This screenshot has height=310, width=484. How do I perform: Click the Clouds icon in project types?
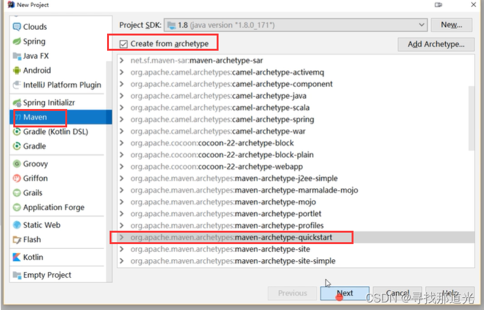coord(16,27)
